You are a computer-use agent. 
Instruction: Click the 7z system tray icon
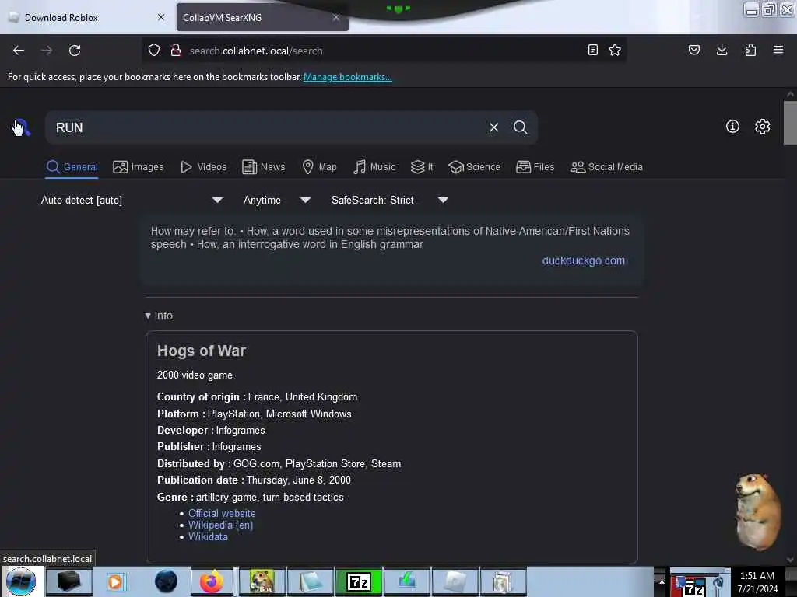(x=693, y=589)
